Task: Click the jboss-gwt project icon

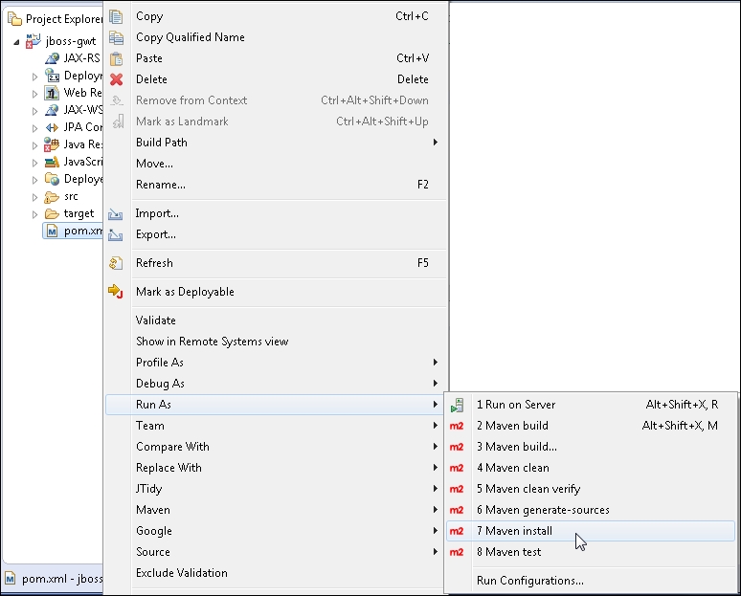Action: (34, 40)
